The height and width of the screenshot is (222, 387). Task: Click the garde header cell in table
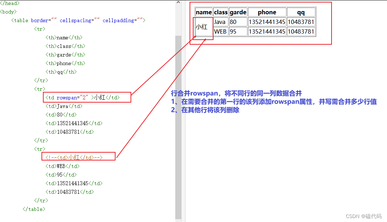(238, 12)
